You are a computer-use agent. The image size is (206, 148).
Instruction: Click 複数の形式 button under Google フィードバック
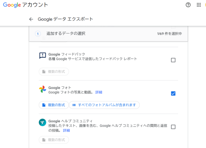point(54,72)
